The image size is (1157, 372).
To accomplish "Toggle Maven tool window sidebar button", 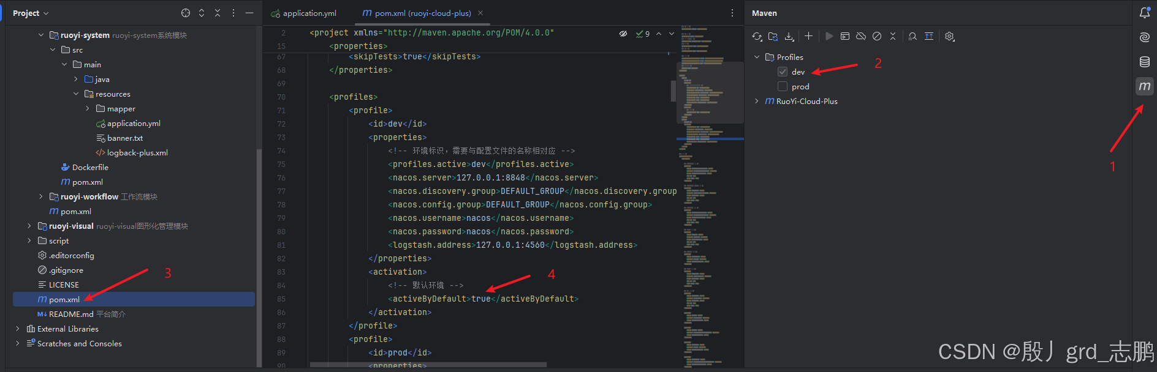I will click(x=1144, y=86).
